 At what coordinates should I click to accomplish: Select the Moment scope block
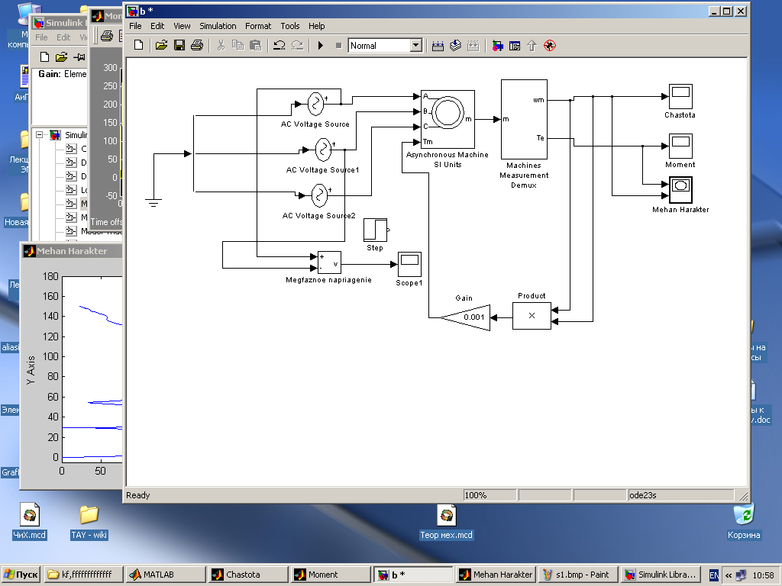(680, 146)
